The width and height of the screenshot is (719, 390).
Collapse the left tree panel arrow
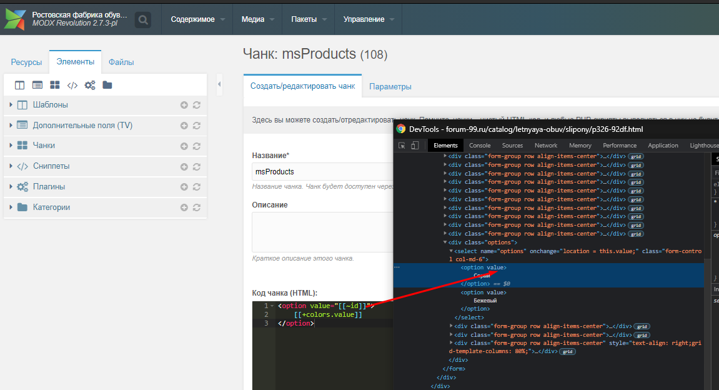pos(219,84)
